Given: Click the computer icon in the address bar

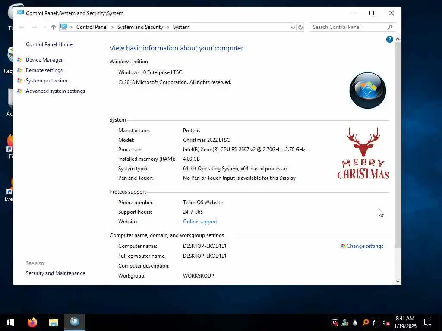Looking at the screenshot, I should click(x=64, y=27).
